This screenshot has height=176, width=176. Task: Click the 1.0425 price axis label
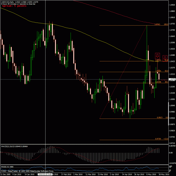(172, 61)
